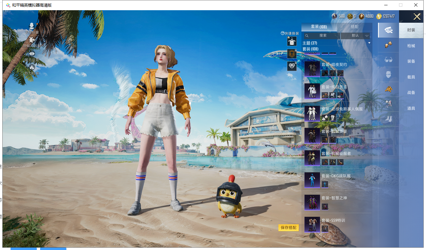Open the 道具 items tab
The image size is (426, 250).
point(411,108)
